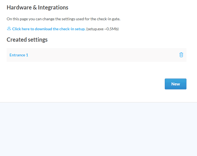
Task: Click the empty grey area below the panel
Action: tap(98, 129)
